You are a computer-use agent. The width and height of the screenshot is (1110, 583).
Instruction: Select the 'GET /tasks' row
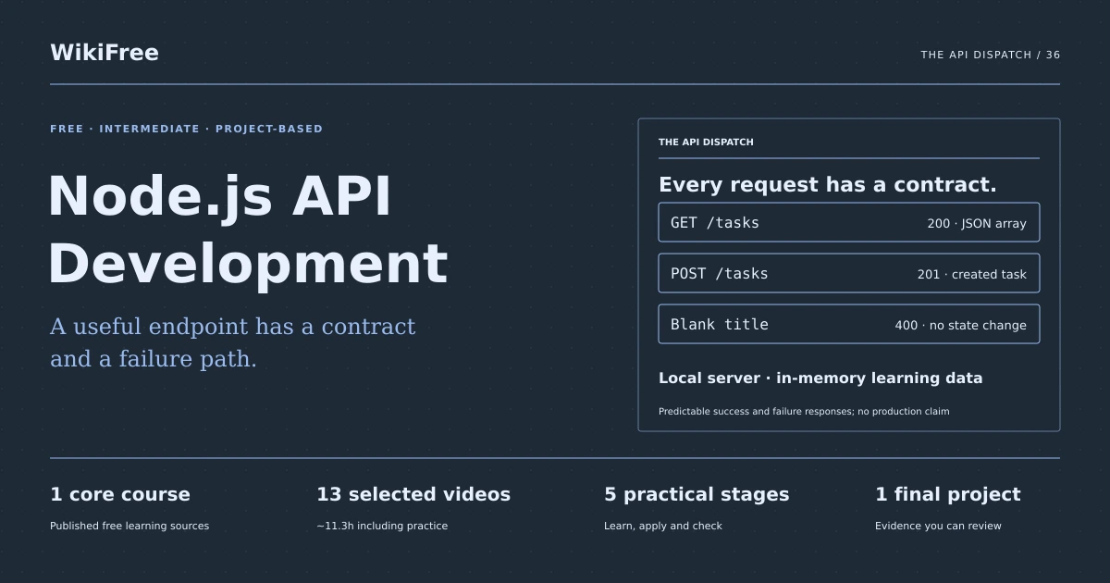(849, 222)
